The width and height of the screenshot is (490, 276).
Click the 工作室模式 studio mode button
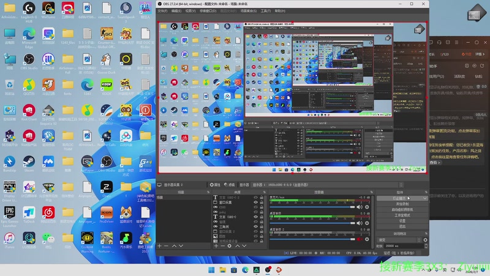click(x=402, y=215)
